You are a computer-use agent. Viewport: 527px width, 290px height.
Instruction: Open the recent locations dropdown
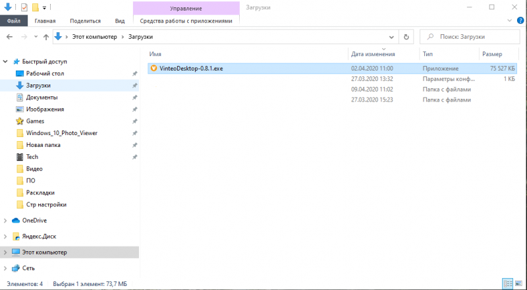click(x=36, y=37)
